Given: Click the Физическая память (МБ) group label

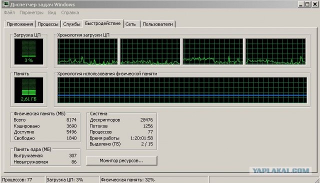Looking at the screenshot, I should [39, 113].
